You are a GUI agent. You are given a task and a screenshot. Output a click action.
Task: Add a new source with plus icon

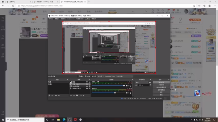click(71, 95)
